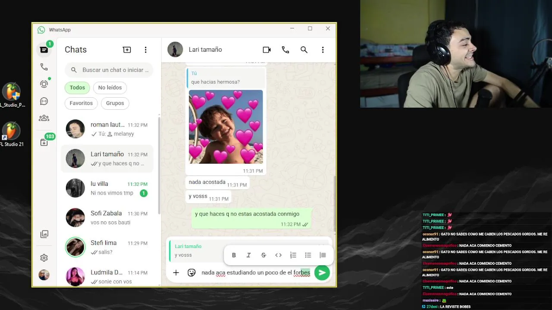Insert bulleted list formatting
This screenshot has height=310, width=552.
308,255
